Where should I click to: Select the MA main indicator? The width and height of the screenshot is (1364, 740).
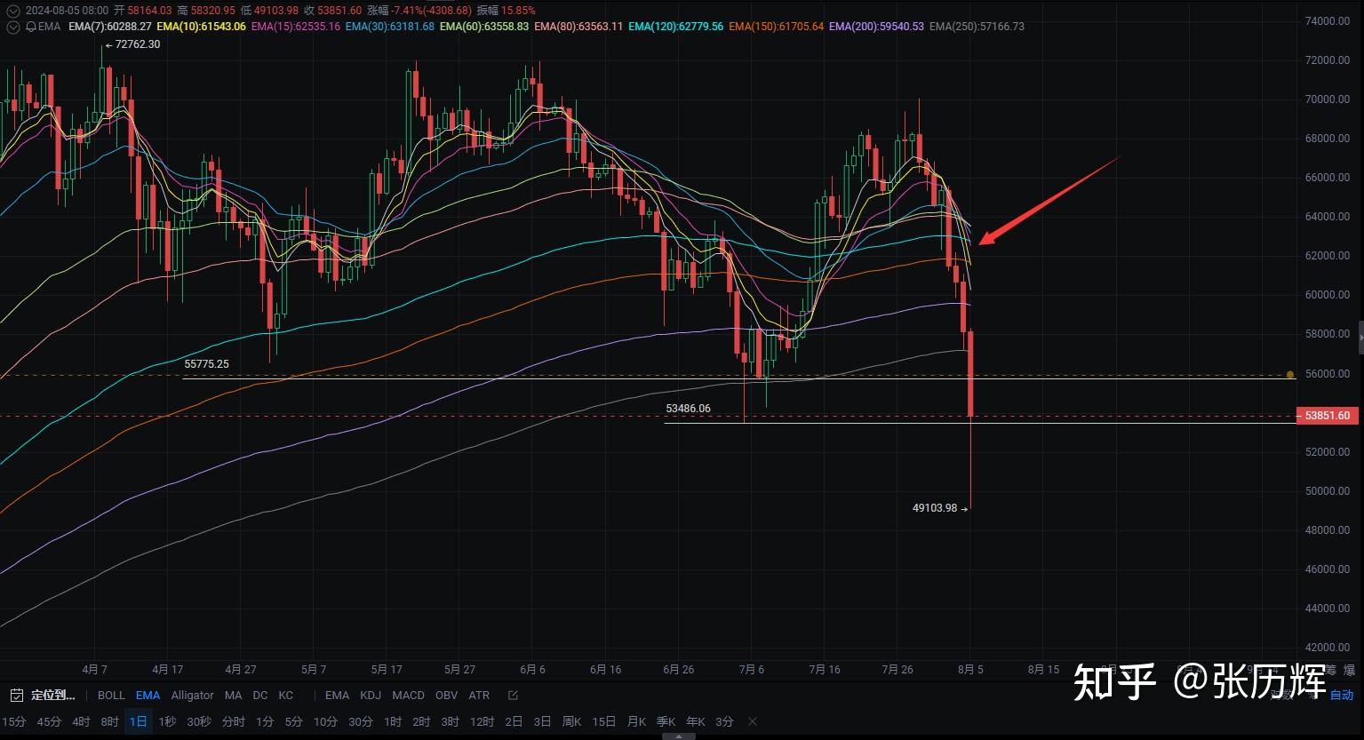pyautogui.click(x=233, y=696)
